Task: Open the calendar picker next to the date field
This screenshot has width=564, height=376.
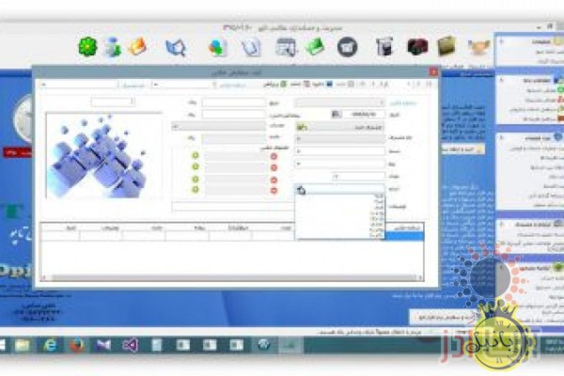Action: (x=336, y=114)
